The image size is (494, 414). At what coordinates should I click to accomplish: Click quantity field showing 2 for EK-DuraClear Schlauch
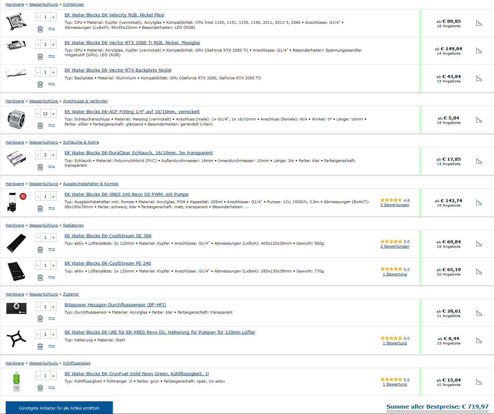pos(45,155)
